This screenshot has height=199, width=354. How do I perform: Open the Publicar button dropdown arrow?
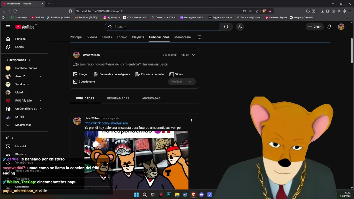click(x=190, y=82)
